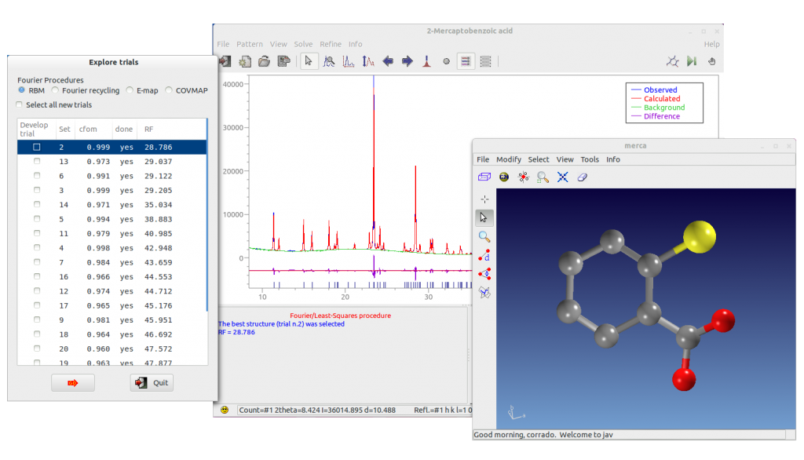
Task: Select the COVMAP radio button
Action: click(x=169, y=90)
